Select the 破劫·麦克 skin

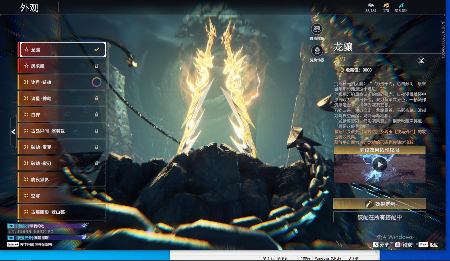pyautogui.click(x=62, y=147)
